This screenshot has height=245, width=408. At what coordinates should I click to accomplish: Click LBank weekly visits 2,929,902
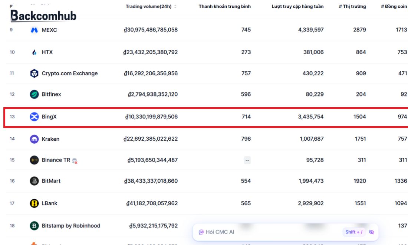click(x=311, y=203)
